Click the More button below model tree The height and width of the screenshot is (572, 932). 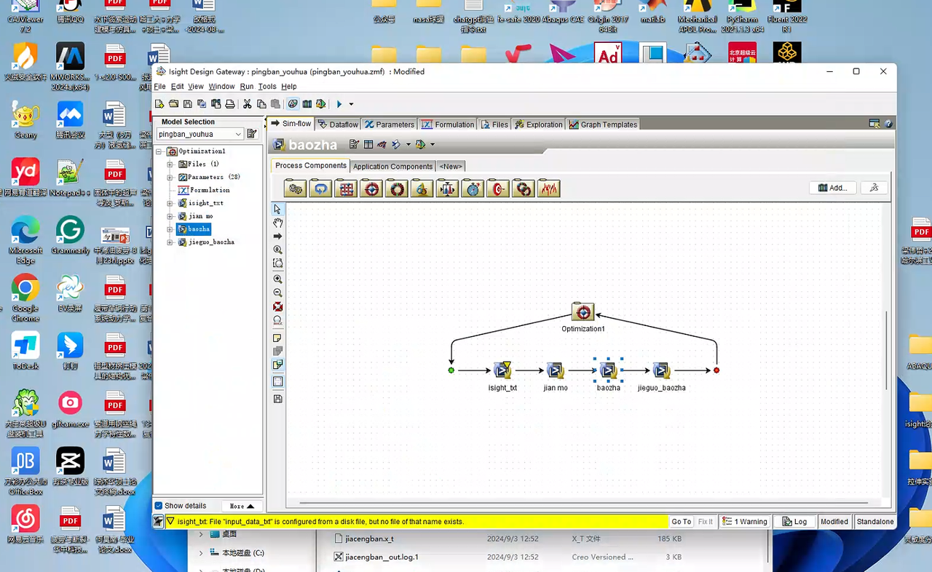pyautogui.click(x=242, y=506)
